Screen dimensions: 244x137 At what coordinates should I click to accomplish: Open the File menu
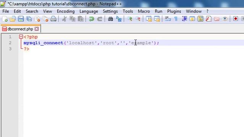point(6,11)
